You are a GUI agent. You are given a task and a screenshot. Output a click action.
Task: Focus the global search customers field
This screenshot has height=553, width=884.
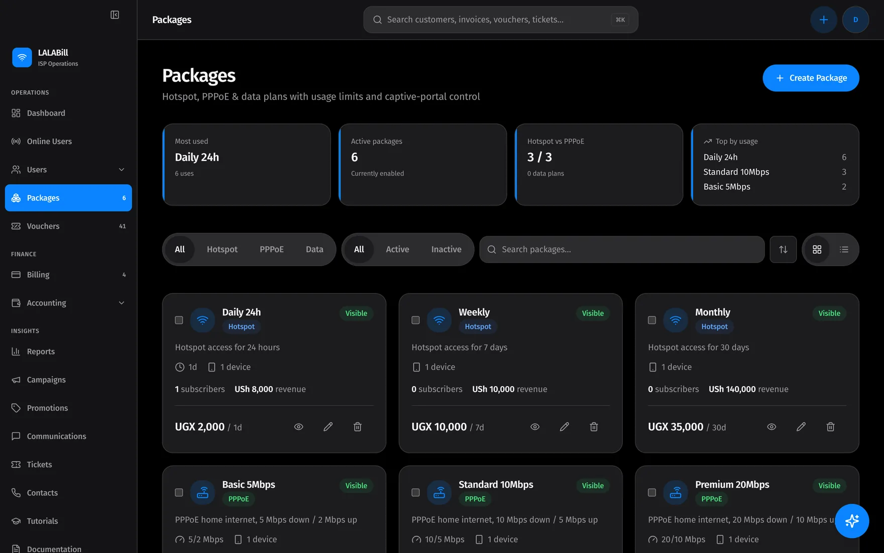tap(501, 20)
